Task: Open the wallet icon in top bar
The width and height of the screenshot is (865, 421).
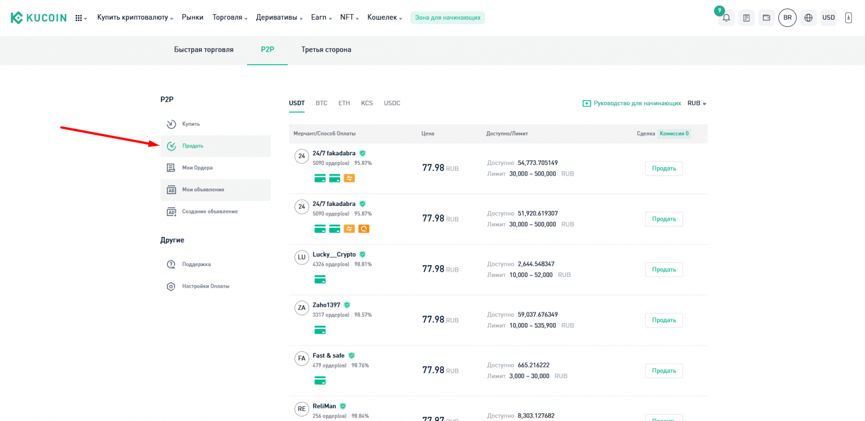Action: coord(766,18)
